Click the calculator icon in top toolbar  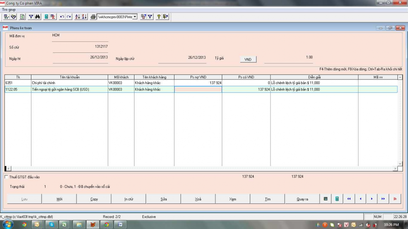pos(46,17)
